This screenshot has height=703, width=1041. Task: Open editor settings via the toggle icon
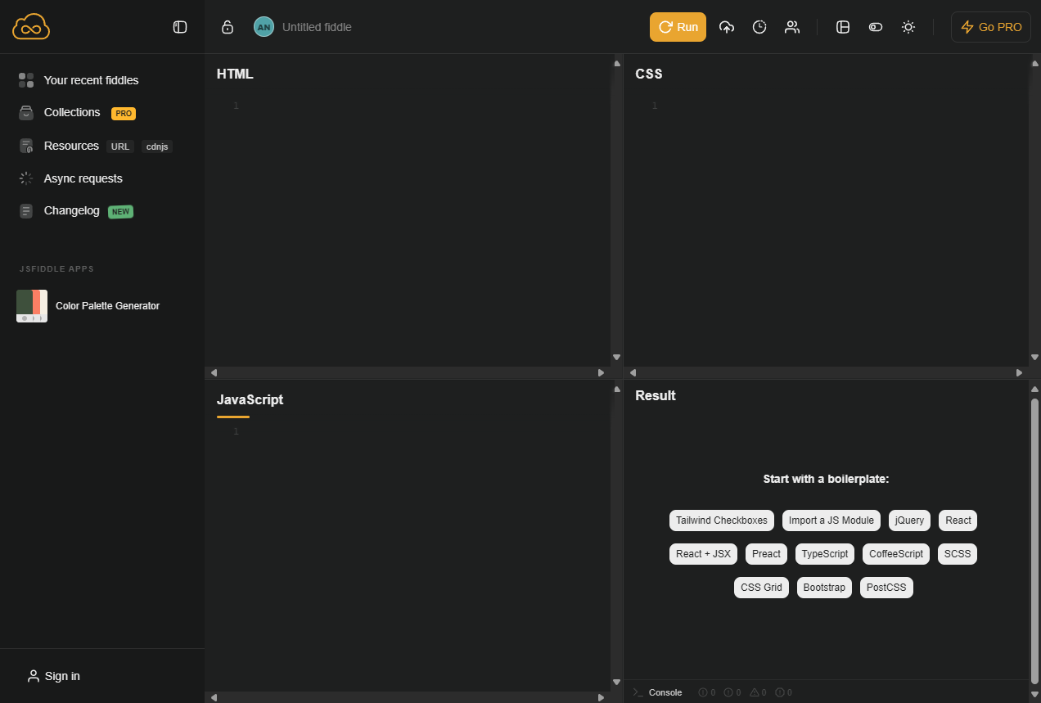point(876,27)
